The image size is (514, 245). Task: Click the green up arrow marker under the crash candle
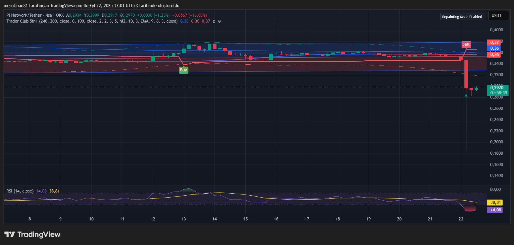[x=466, y=95]
